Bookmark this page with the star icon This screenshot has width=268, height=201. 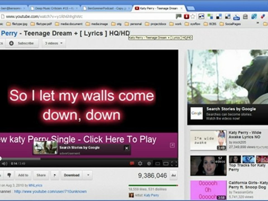point(193,16)
